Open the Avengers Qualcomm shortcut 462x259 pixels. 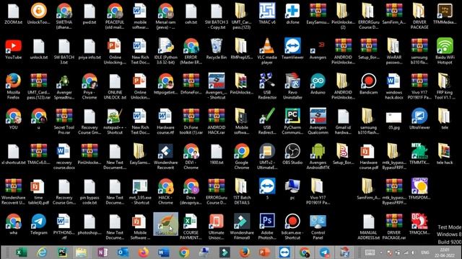tap(318, 122)
